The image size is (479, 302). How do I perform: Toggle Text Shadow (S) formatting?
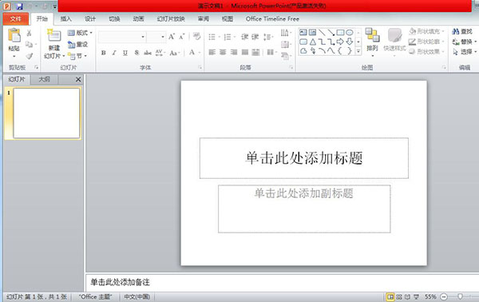pyautogui.click(x=137, y=53)
